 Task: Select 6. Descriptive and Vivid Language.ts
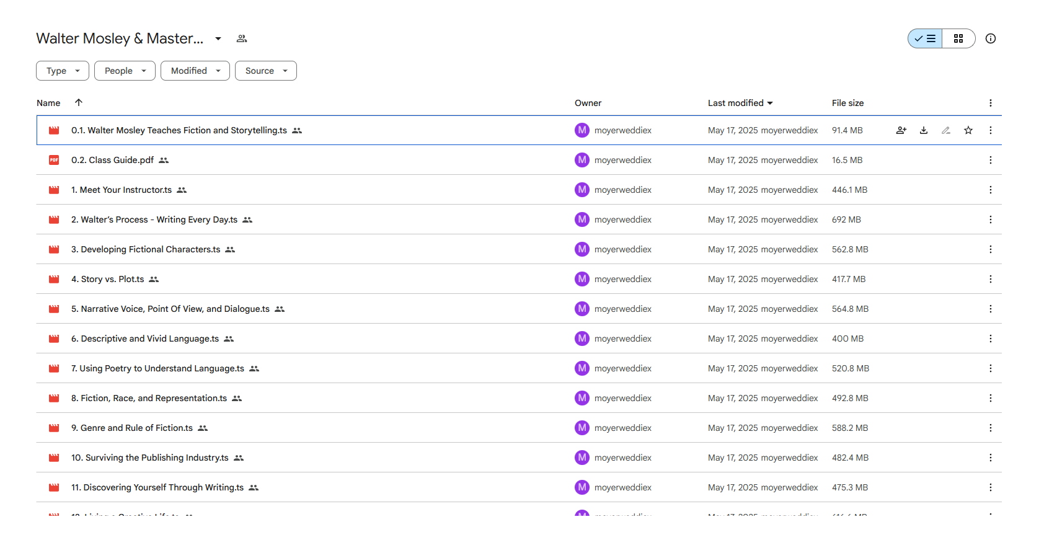click(x=519, y=339)
